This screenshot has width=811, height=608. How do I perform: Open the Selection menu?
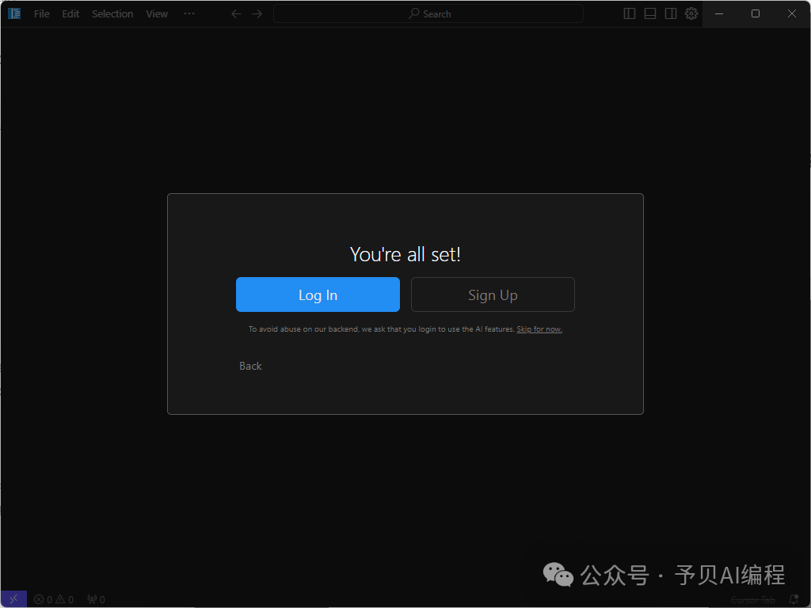(112, 14)
